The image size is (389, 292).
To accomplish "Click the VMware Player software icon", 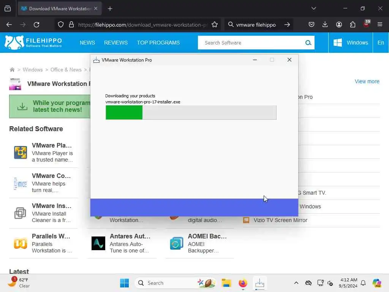I will (21, 152).
